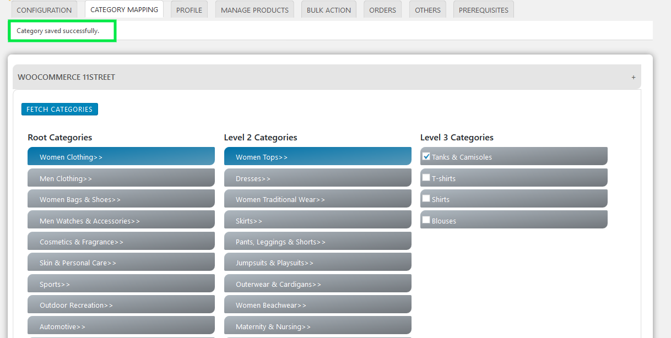Open the Prerequisites tab
671x338 pixels.
[484, 10]
